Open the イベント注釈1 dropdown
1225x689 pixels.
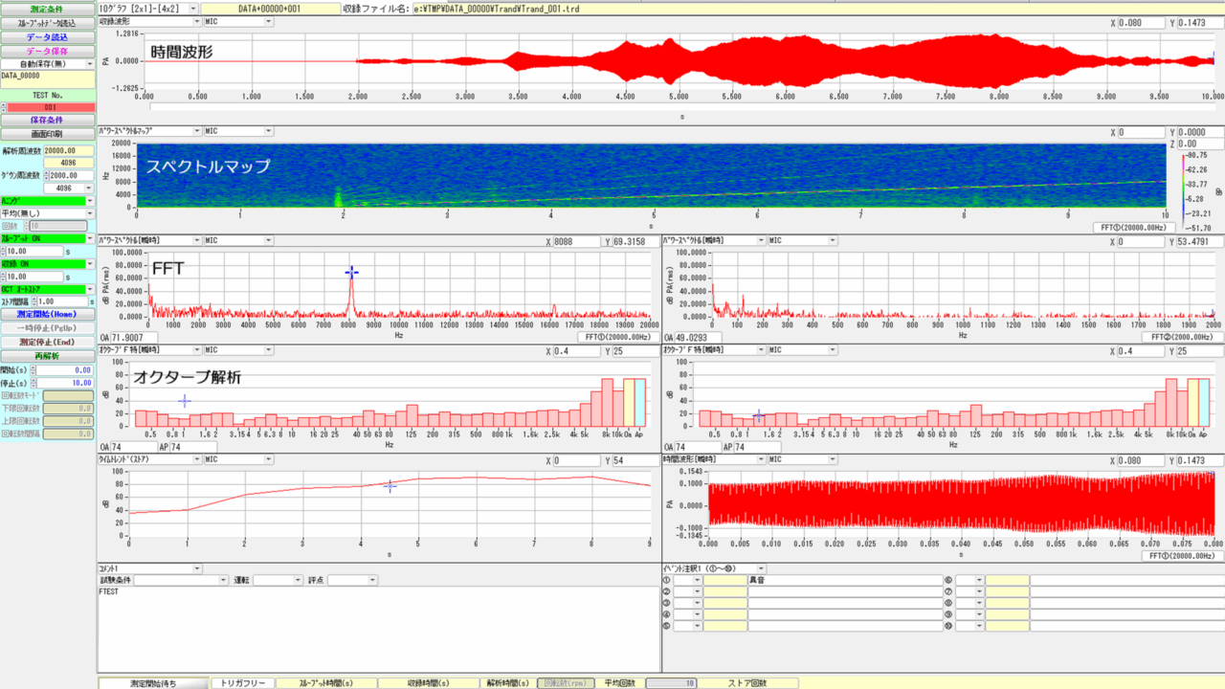[x=713, y=568]
